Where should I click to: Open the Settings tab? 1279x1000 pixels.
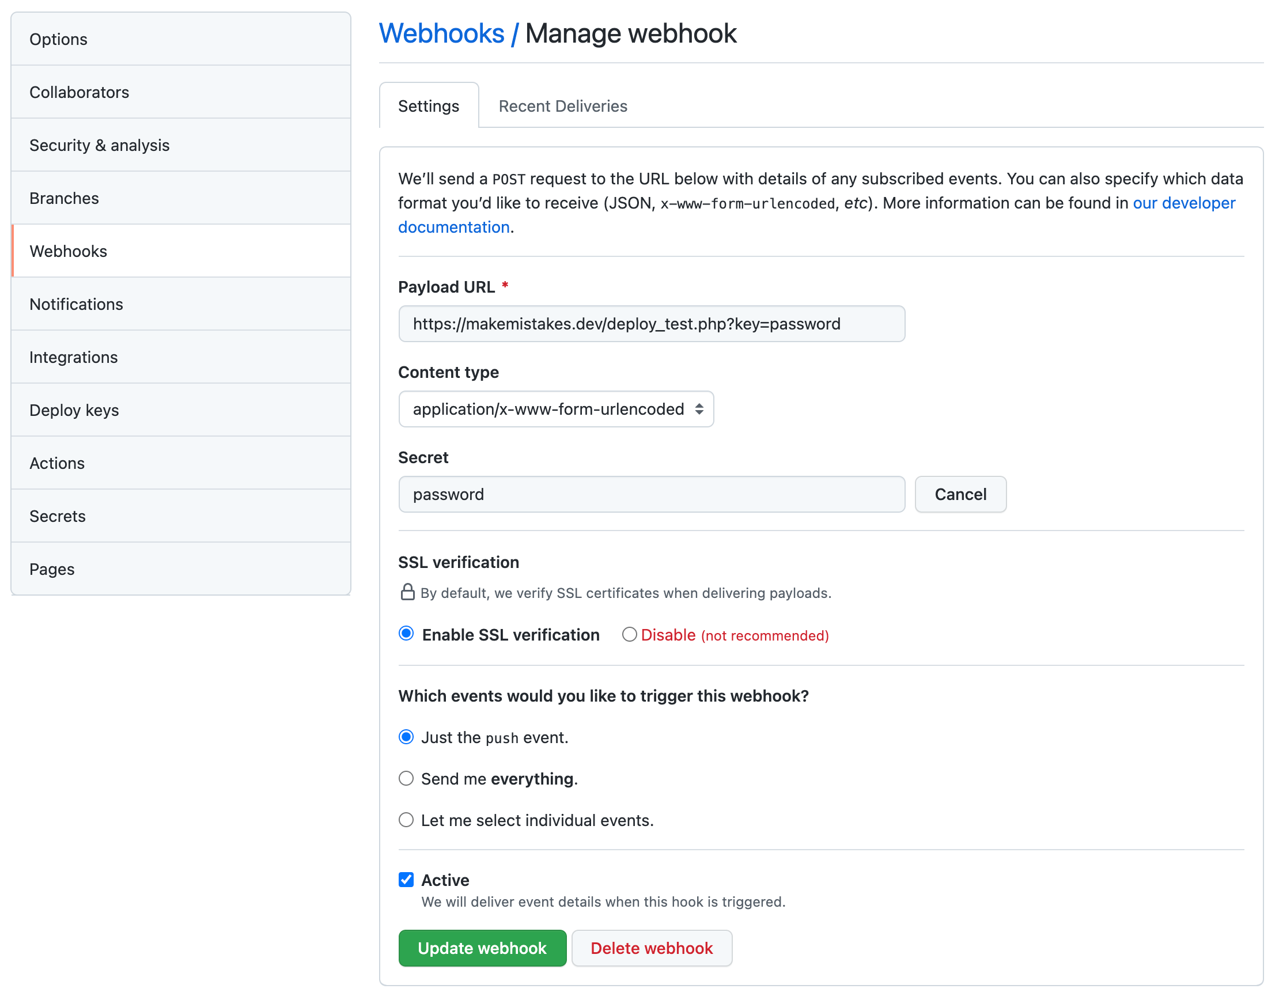(429, 106)
